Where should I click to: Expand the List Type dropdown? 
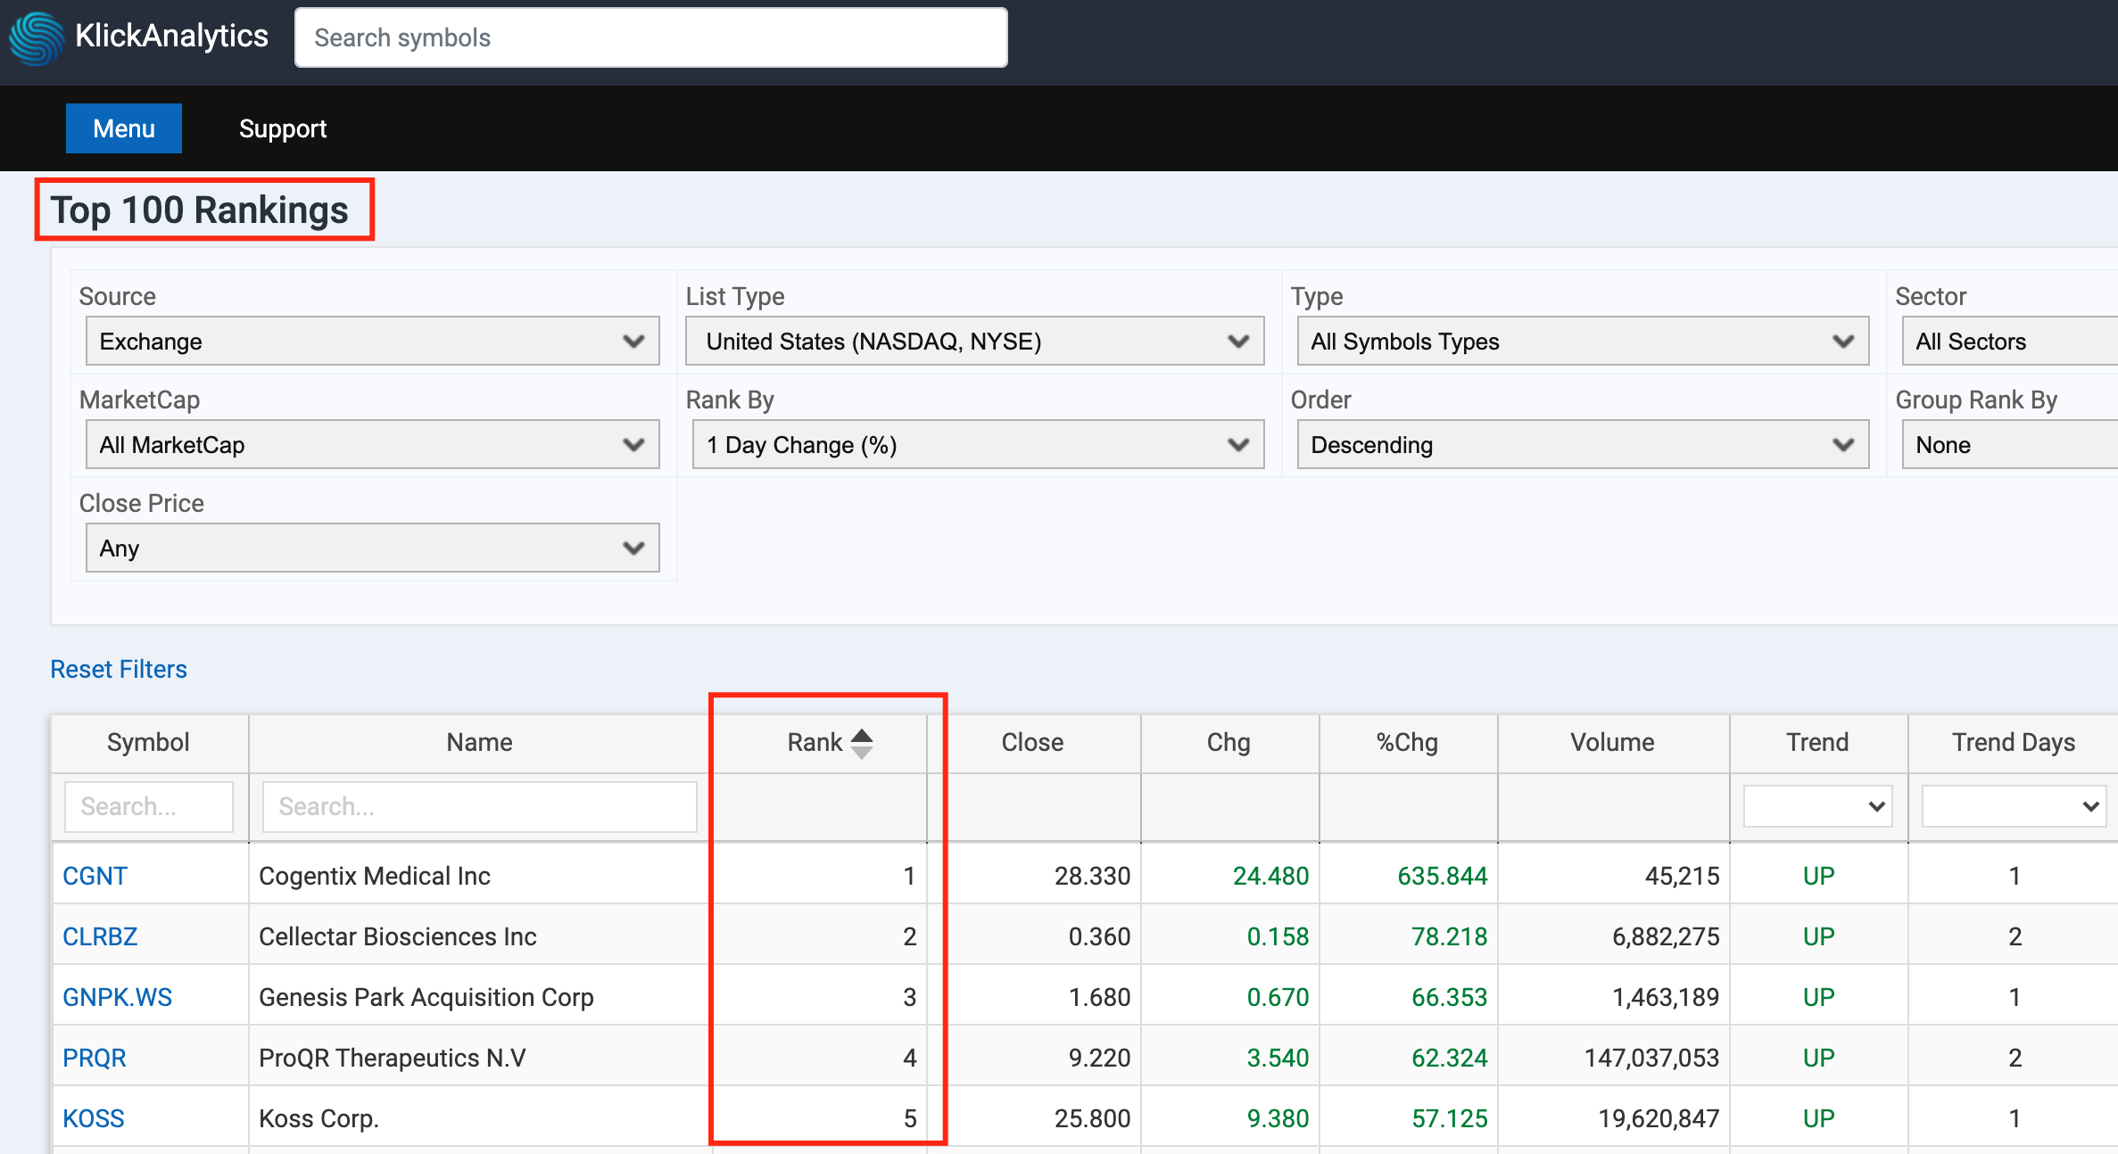click(975, 341)
